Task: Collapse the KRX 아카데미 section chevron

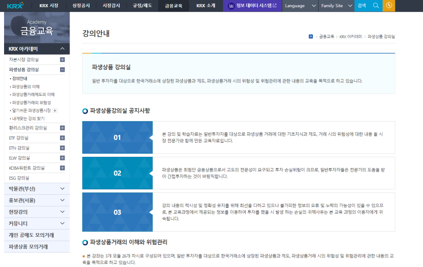Action: pyautogui.click(x=62, y=49)
